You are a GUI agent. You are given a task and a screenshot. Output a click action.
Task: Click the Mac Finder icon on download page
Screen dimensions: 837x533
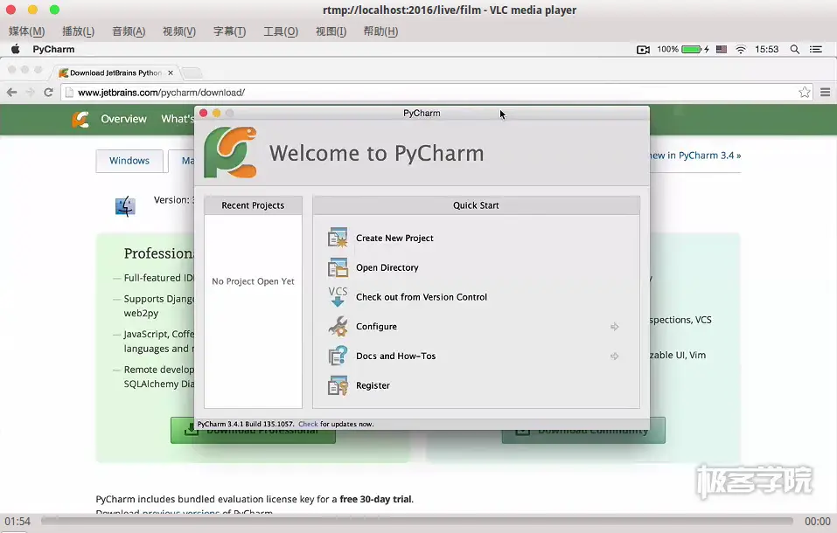click(125, 206)
